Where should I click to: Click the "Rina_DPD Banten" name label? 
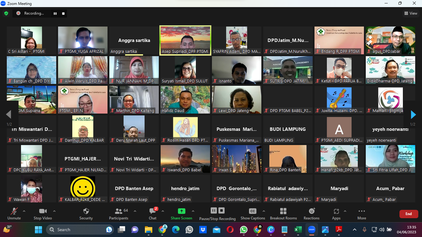coord(285,170)
